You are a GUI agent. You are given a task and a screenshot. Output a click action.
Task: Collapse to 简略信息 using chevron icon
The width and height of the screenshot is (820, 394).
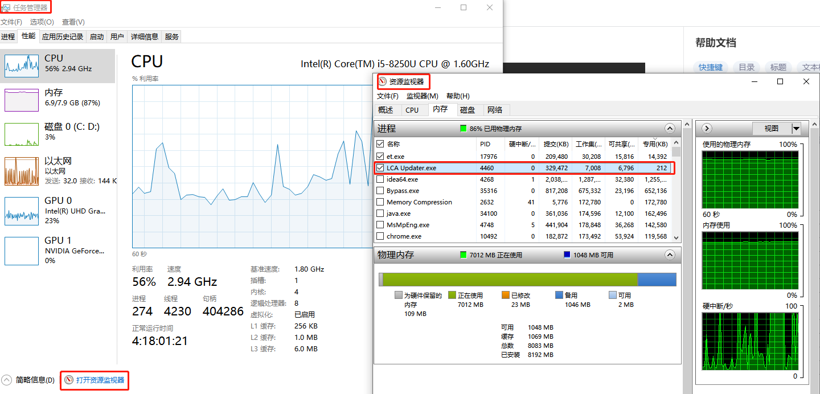pos(7,380)
